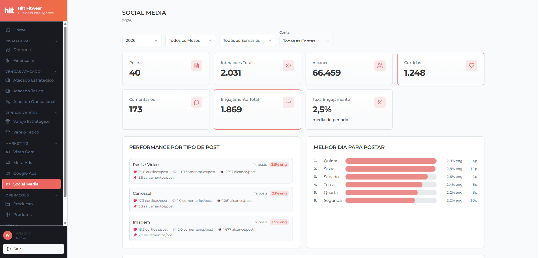Image resolution: width=539 pixels, height=258 pixels.
Task: Open the Todos os Meses dropdown
Action: click(x=190, y=40)
